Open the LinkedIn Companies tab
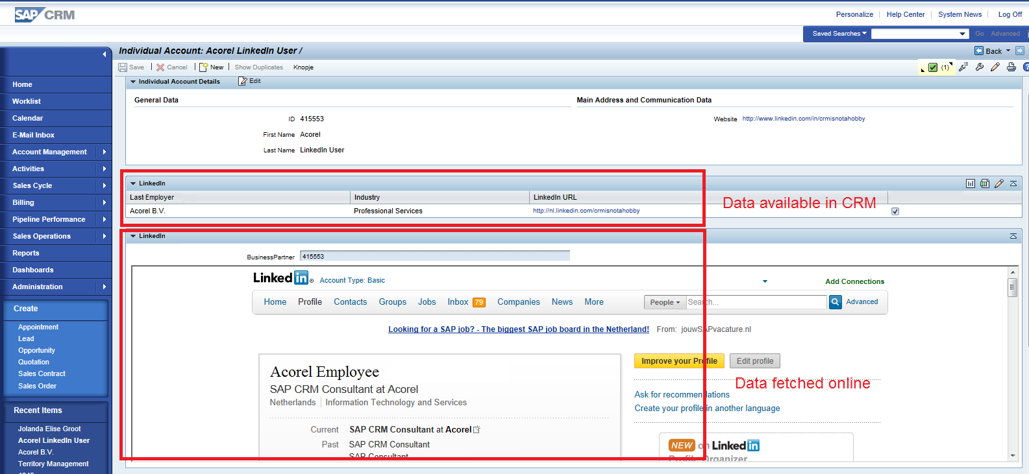The width and height of the screenshot is (1029, 474). click(519, 302)
